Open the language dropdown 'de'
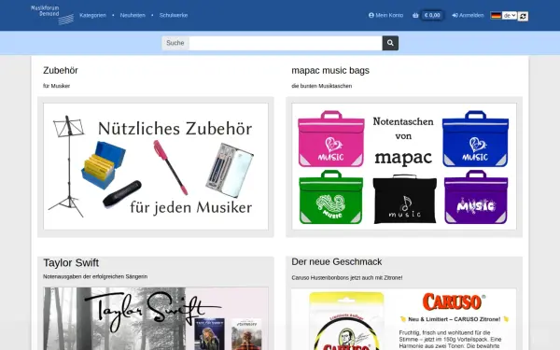This screenshot has height=350, width=560. click(510, 15)
